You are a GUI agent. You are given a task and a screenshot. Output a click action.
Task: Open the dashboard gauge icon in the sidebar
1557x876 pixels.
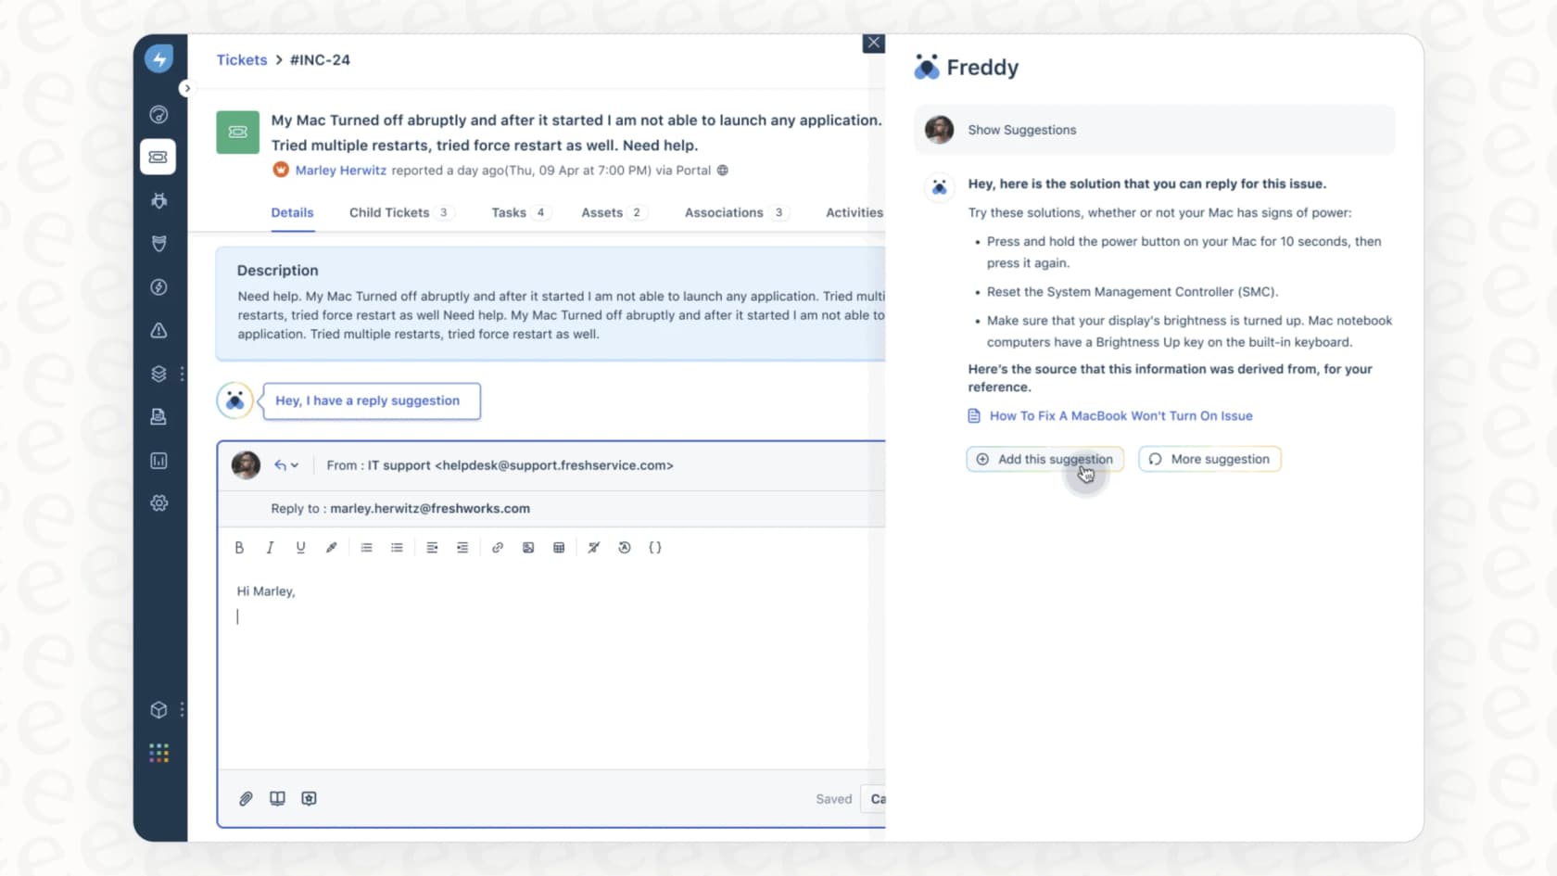pyautogui.click(x=158, y=114)
